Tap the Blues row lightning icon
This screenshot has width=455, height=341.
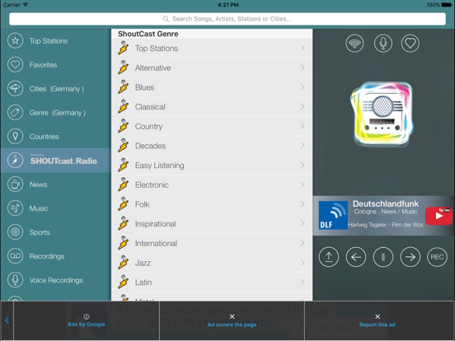click(124, 86)
